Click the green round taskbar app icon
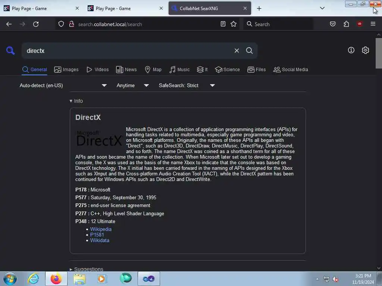382x286 pixels. [125, 278]
